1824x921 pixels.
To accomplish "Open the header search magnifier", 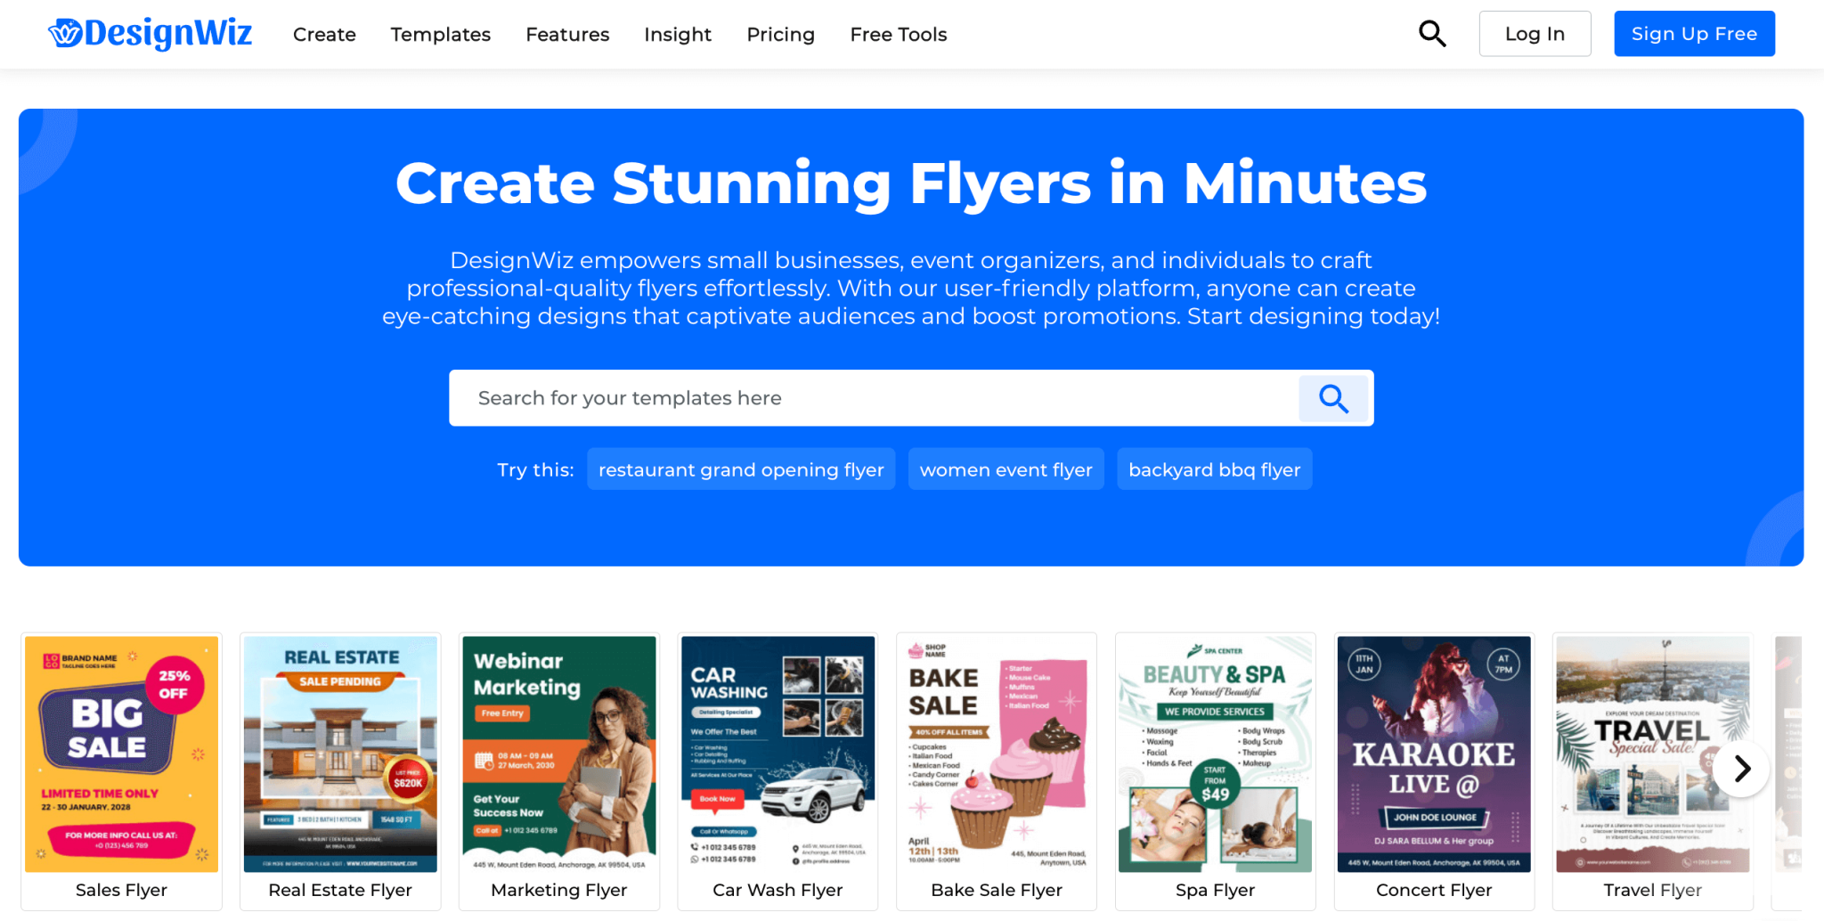I will (x=1432, y=33).
